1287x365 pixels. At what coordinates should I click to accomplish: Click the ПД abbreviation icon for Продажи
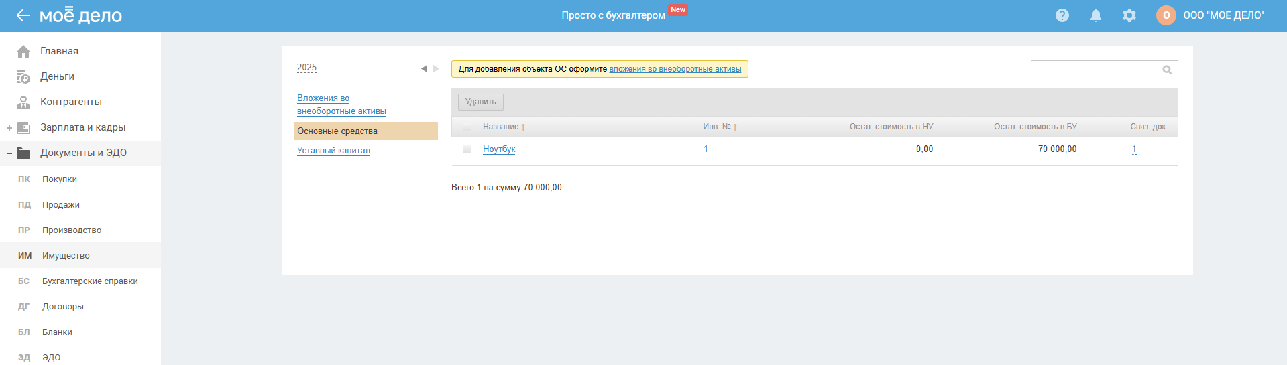click(x=24, y=205)
